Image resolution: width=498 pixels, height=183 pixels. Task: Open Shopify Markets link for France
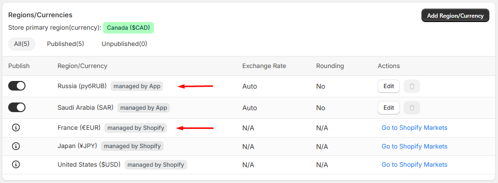[414, 128]
